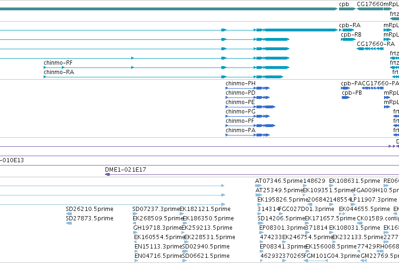Open the EK268509.5prime EST label
This screenshot has height=263, width=399.
pos(158,218)
